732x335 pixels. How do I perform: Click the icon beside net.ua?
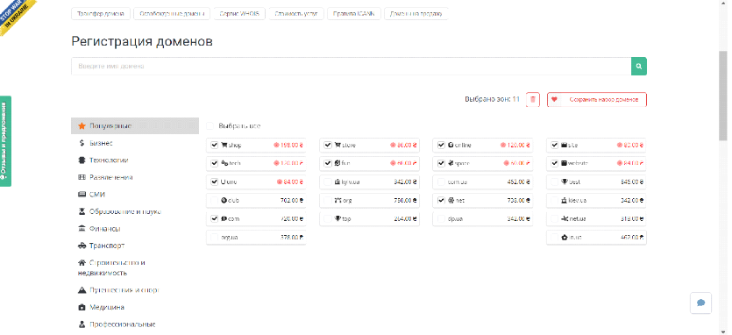(x=564, y=218)
